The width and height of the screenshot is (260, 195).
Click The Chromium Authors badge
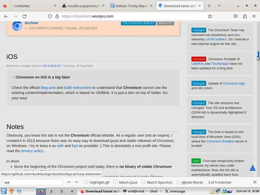click(x=138, y=23)
